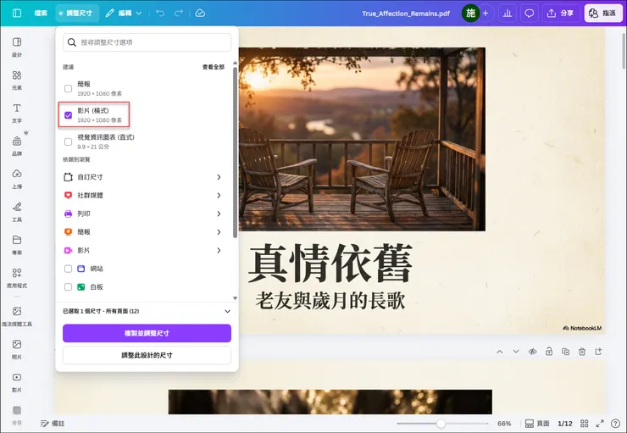Hide the page with the eye icon
Viewport: 627px width, 433px height.
click(x=532, y=352)
